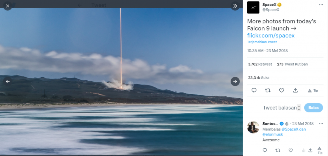Viewport: 328px width, 156px height.
Task: Focus the Tweet balasan reply field
Action: pos(280,108)
